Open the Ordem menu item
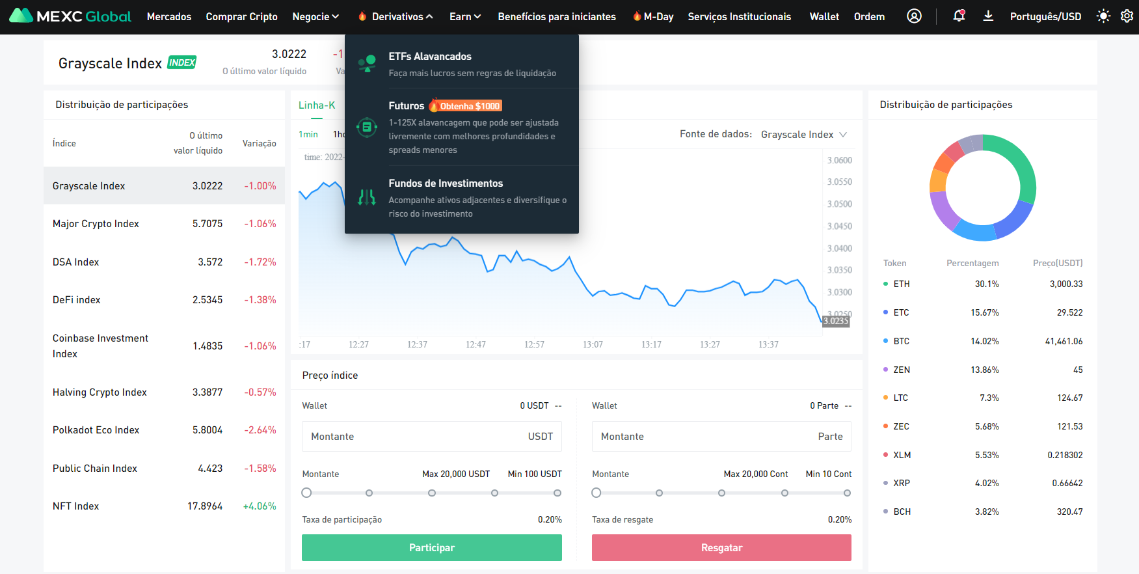Screen dimensions: 1139x574 pos(869,16)
